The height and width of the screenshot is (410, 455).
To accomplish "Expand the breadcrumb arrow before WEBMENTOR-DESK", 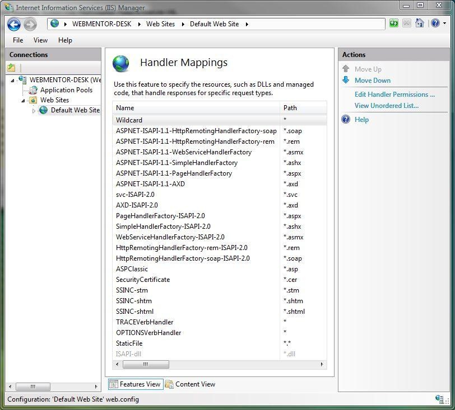I will [66, 25].
